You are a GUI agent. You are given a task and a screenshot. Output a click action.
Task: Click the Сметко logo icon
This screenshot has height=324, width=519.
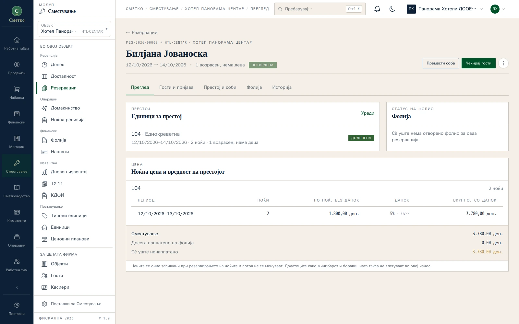[x=17, y=11]
